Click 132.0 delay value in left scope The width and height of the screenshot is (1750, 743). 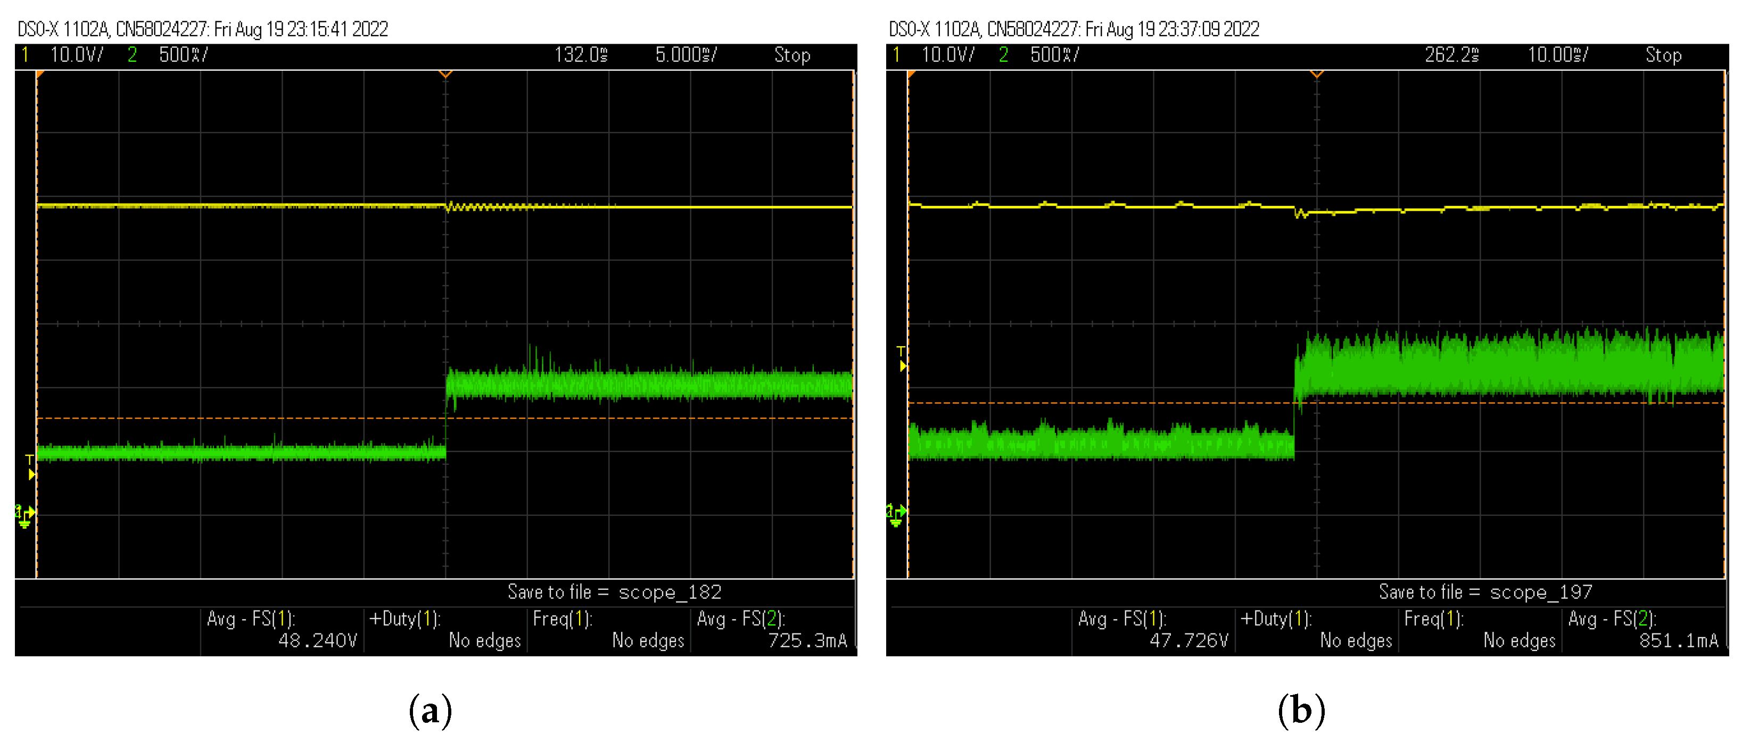581,55
